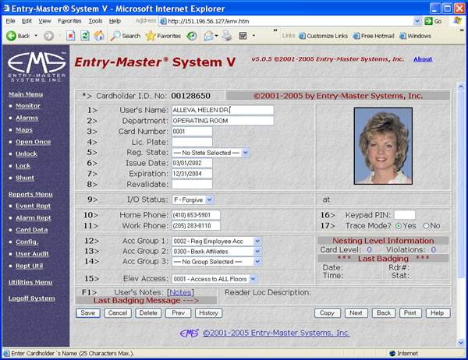Image resolution: width=468 pixels, height=360 pixels.
Task: Click the Free Hotmail link icon
Action: pyautogui.click(x=356, y=36)
